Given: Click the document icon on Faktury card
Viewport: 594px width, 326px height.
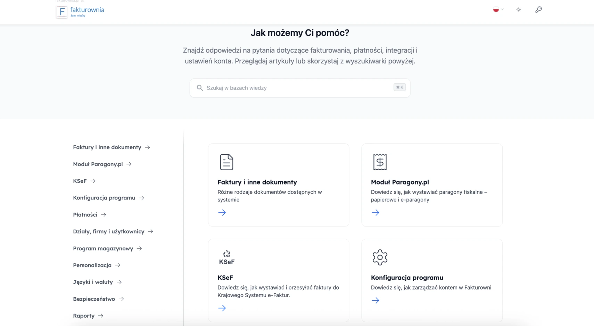Looking at the screenshot, I should click(x=226, y=162).
